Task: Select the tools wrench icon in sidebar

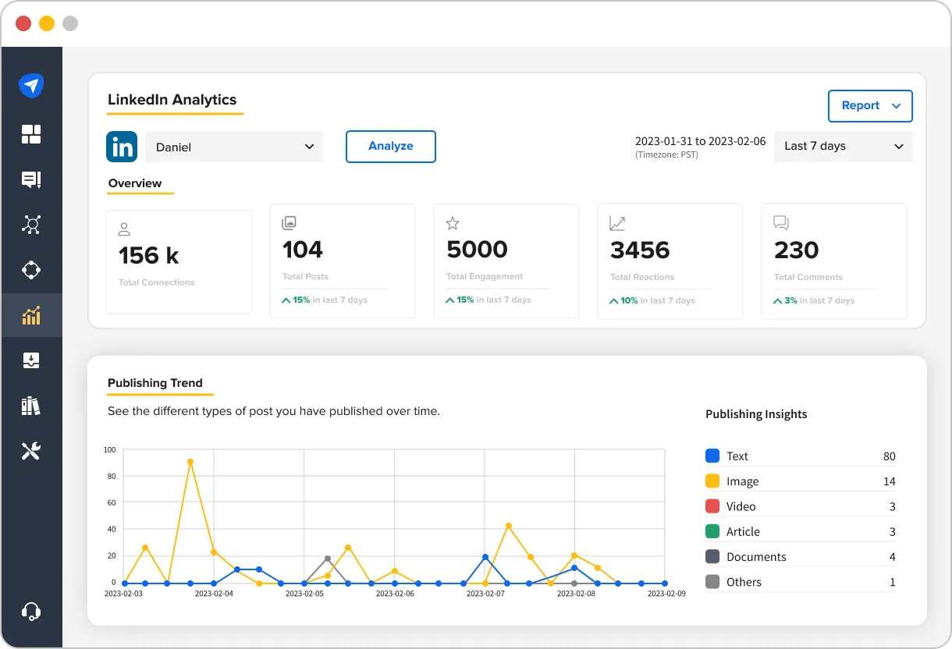Action: (x=31, y=450)
